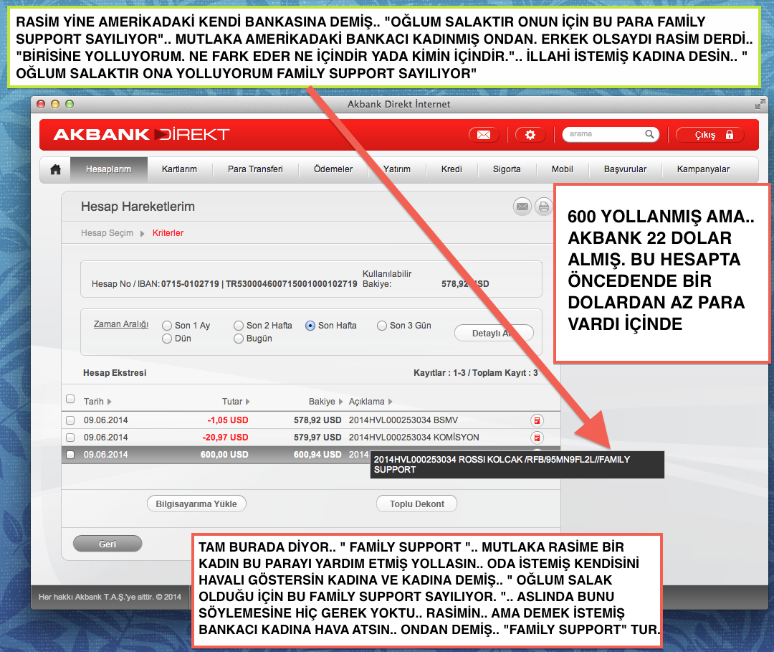The image size is (774, 652).
Task: Open settings gear icon in Akbank header
Action: [x=530, y=135]
